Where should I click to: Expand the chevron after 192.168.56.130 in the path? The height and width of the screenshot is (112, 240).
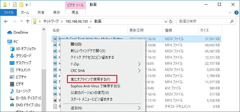click(x=91, y=21)
